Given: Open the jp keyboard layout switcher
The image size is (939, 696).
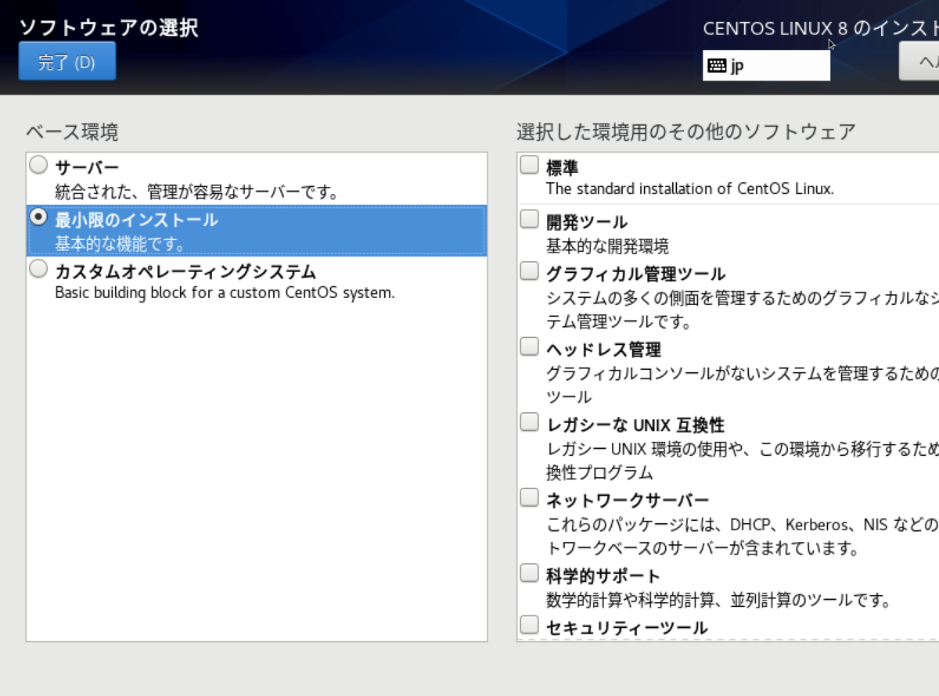Looking at the screenshot, I should [765, 66].
